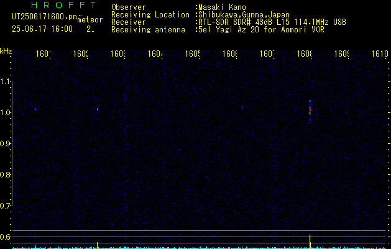The image size is (391, 249).
Task: Select the filename UT2506171600.pn
Action: [44, 17]
